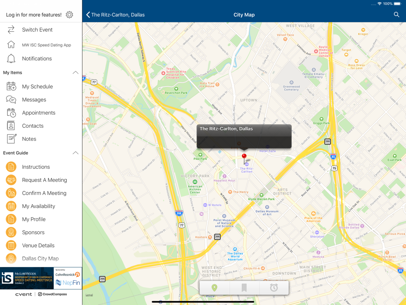
Task: Select the map location pin button
Action: 214,288
